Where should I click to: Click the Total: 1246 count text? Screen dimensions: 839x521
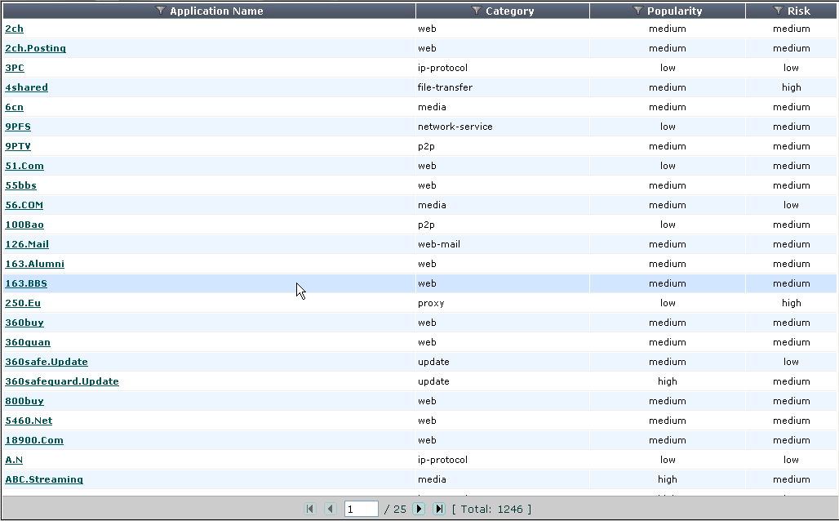tap(492, 510)
